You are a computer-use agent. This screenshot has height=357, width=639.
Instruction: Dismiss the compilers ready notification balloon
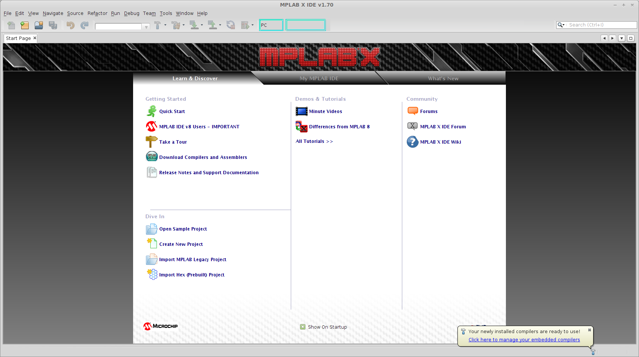[x=589, y=330]
